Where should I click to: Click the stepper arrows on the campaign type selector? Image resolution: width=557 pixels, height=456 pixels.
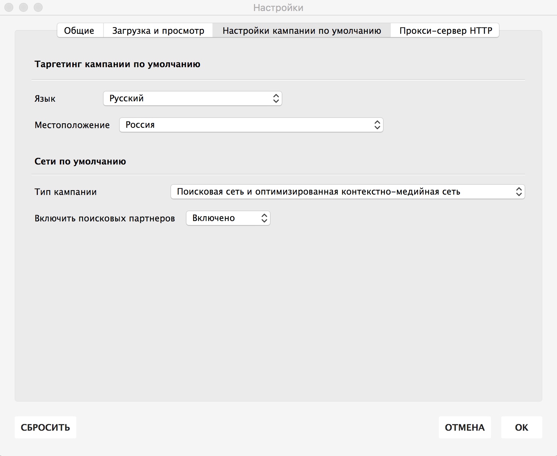tap(519, 191)
